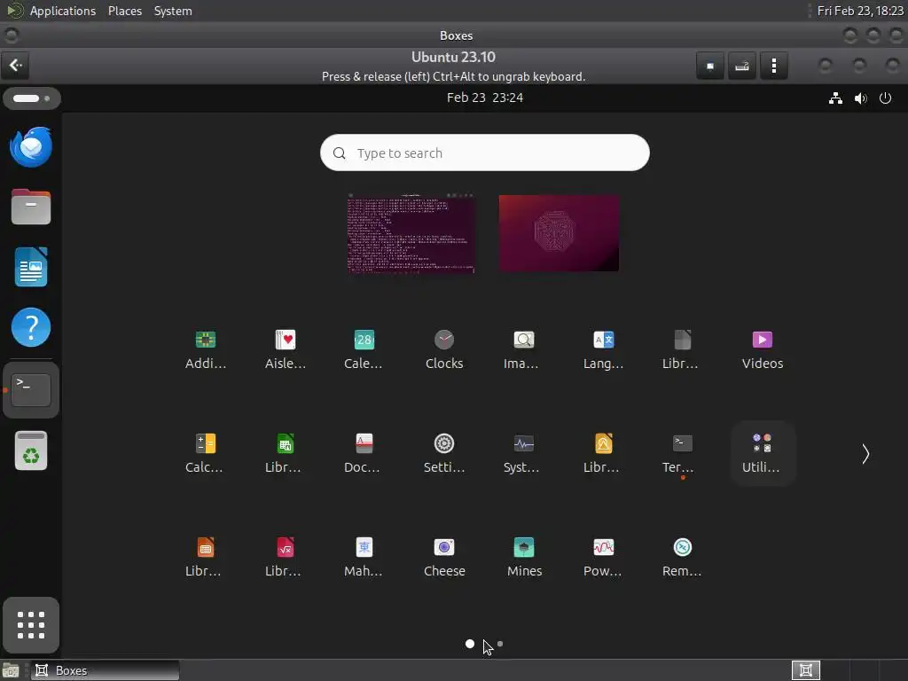Click the workspace switcher in bottom panel
This screenshot has height=681, width=908.
point(805,670)
